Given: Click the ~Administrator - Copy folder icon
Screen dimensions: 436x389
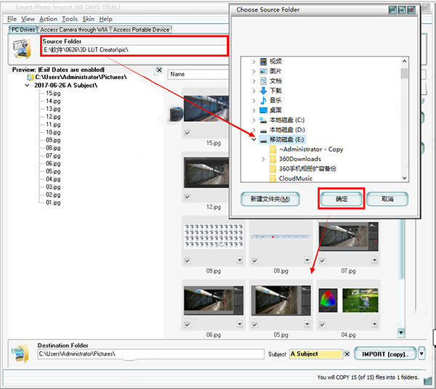Looking at the screenshot, I should pos(272,150).
